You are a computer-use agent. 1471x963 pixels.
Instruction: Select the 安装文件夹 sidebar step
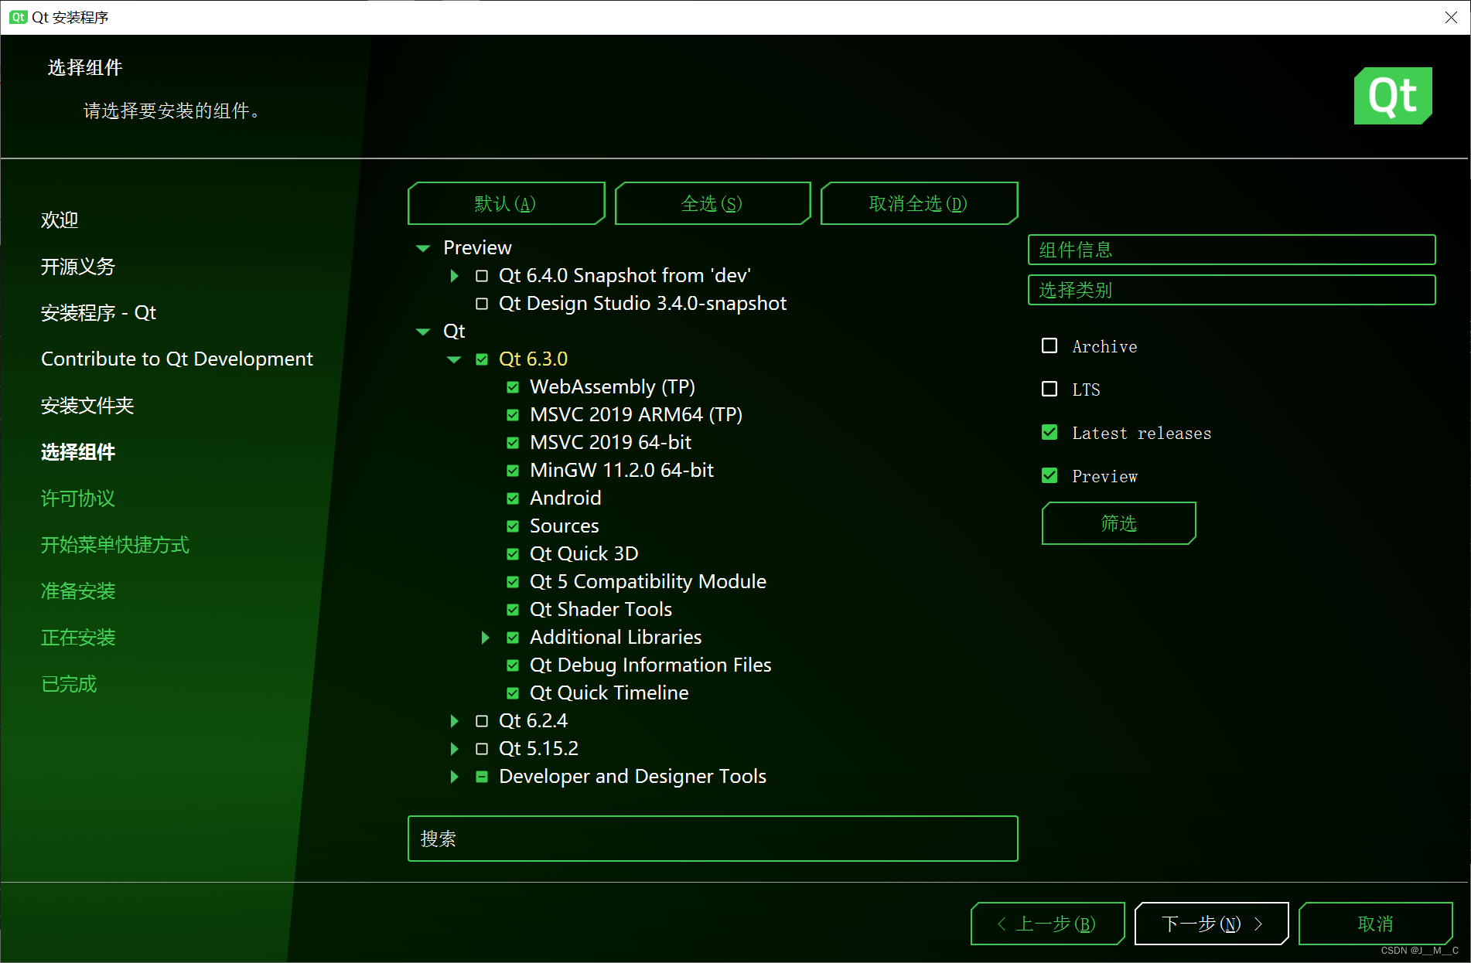pos(87,406)
